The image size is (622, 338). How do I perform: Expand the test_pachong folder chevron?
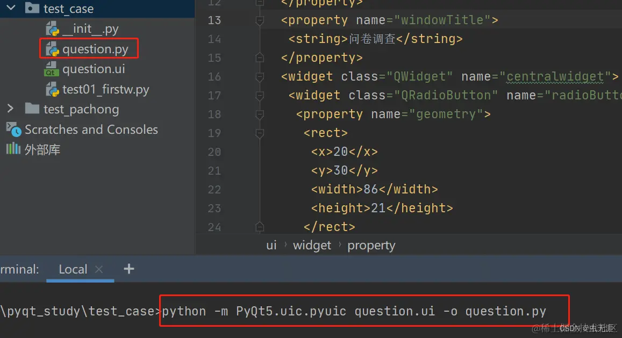point(10,109)
